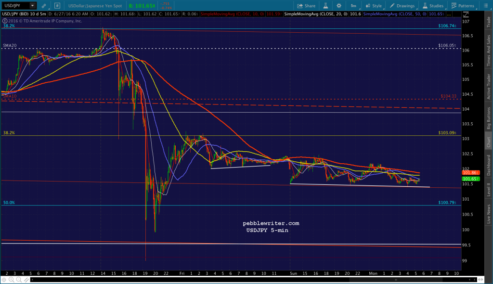
Task: Open the Patterns menu
Action: click(463, 6)
